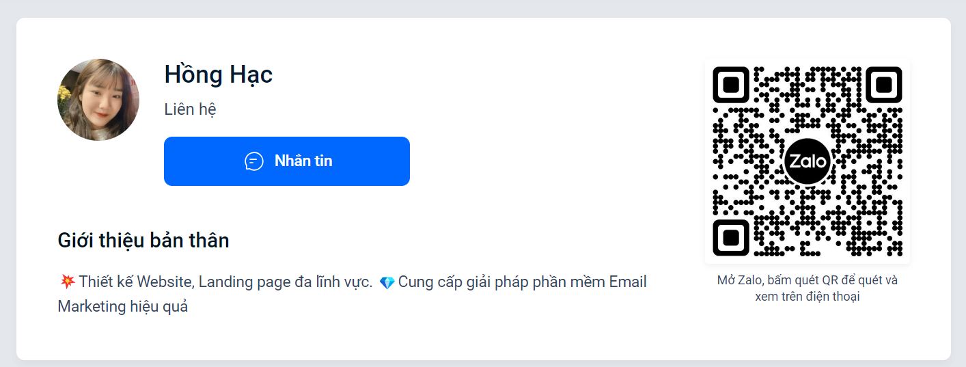The height and width of the screenshot is (367, 966).
Task: Click the chat bubble icon in Nhắn tin
Action: 254,161
